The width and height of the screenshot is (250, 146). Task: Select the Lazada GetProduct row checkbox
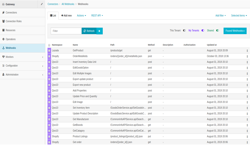coord(49,51)
